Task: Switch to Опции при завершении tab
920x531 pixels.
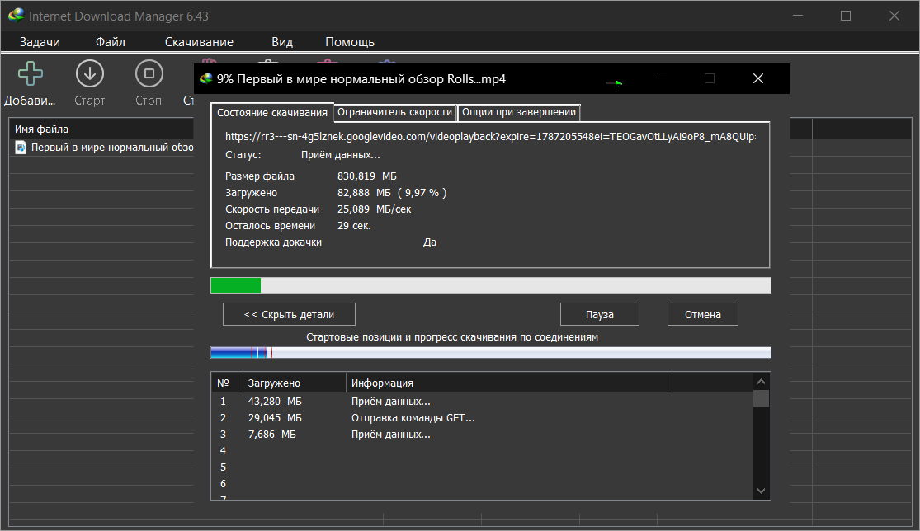Action: tap(519, 112)
